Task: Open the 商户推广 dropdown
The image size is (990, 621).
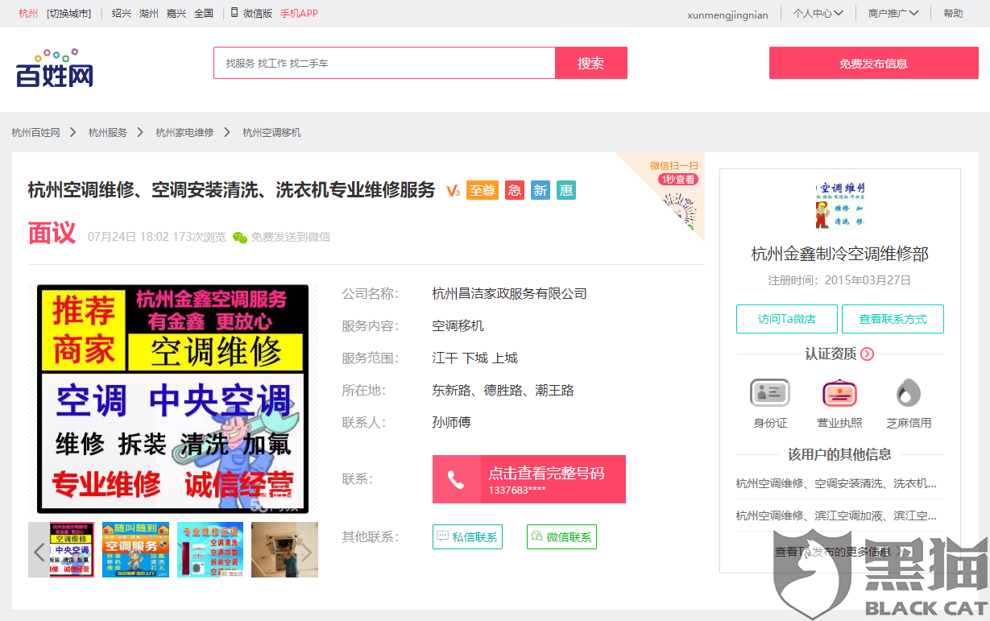Action: click(x=891, y=14)
